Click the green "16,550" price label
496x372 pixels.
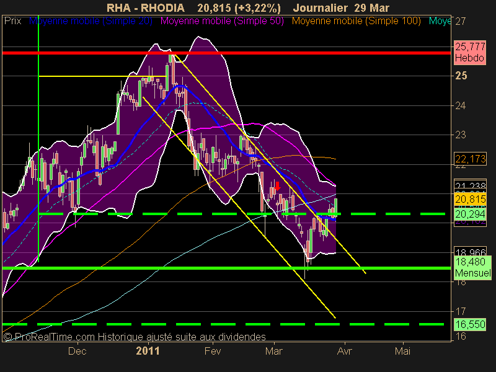[x=470, y=324]
